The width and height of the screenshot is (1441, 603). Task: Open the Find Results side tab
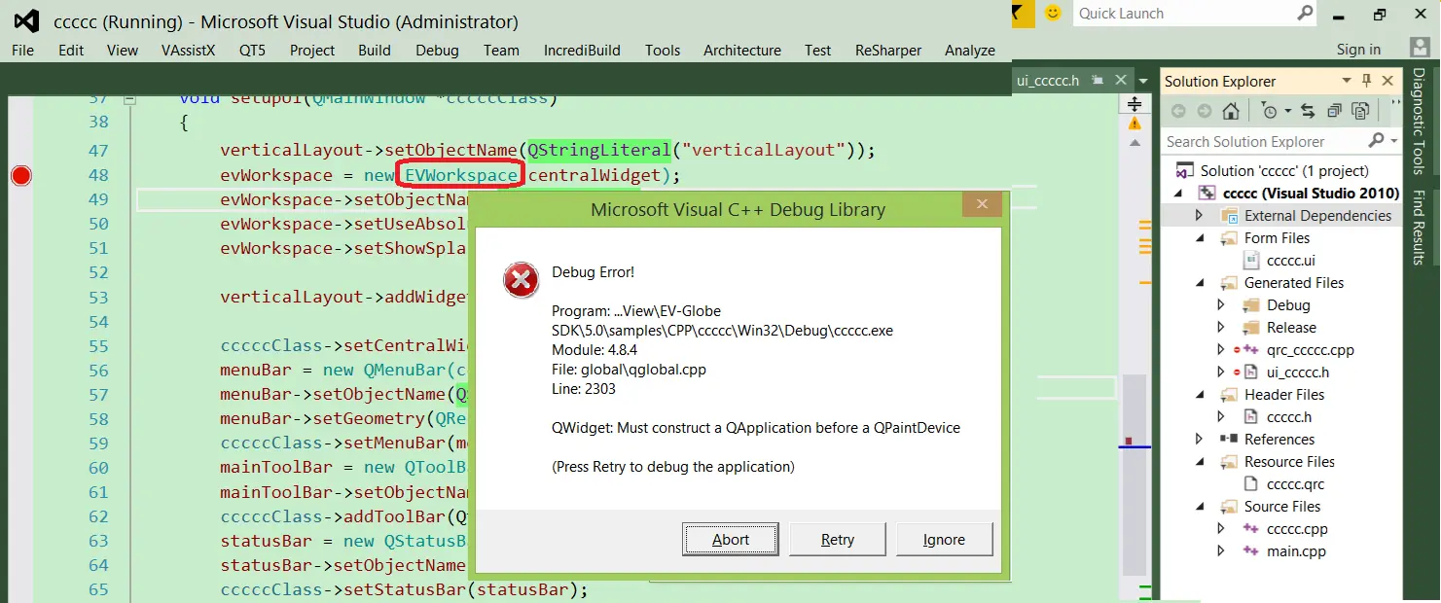[1419, 228]
